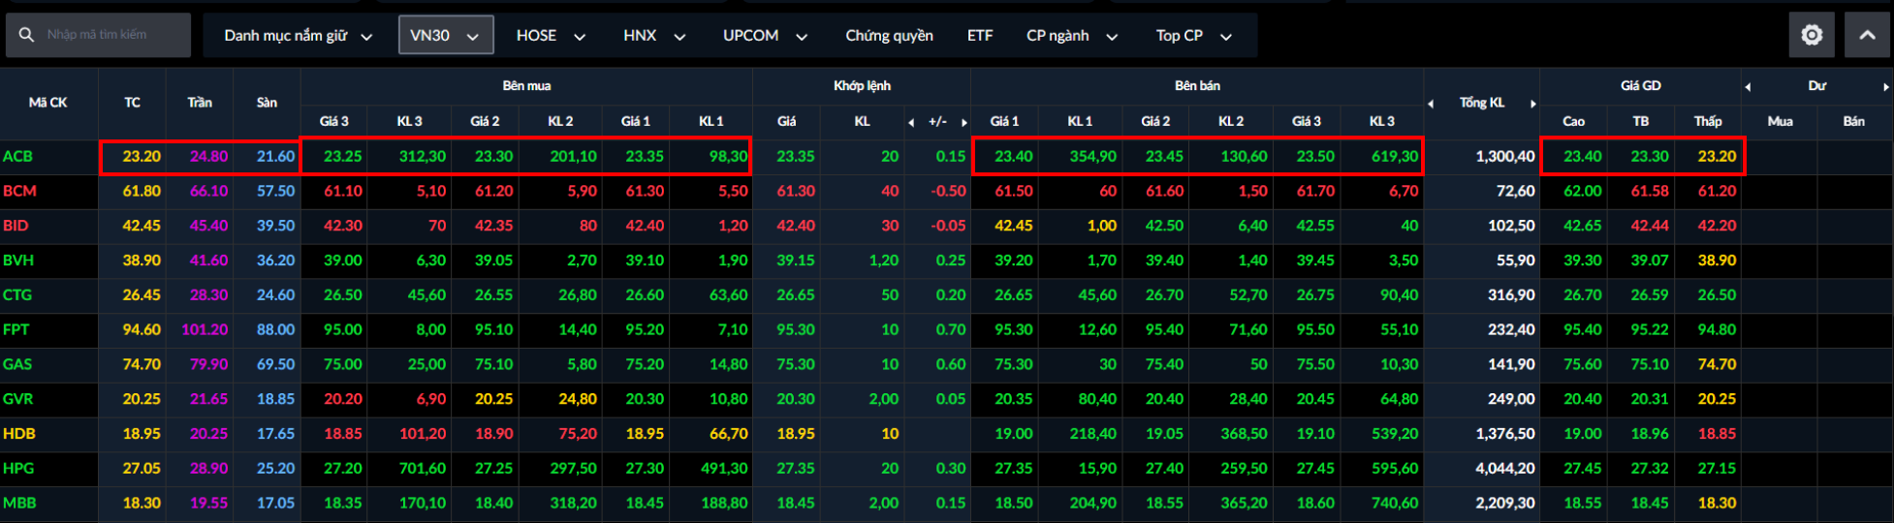Viewport: 1894px width, 523px height.
Task: Expand the Top CP dropdown
Action: point(1192,36)
